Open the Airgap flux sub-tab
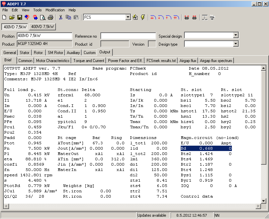269x219 pixels. tap(188, 61)
